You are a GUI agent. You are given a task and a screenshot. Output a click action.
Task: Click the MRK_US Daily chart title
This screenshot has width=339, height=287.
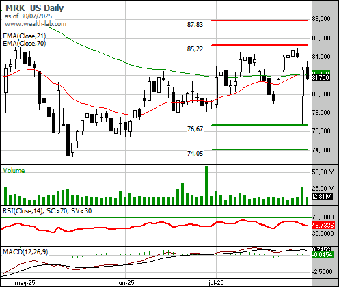pos(34,8)
